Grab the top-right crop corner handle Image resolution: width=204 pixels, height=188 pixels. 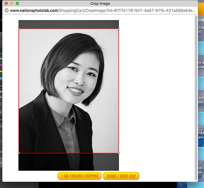(119, 29)
